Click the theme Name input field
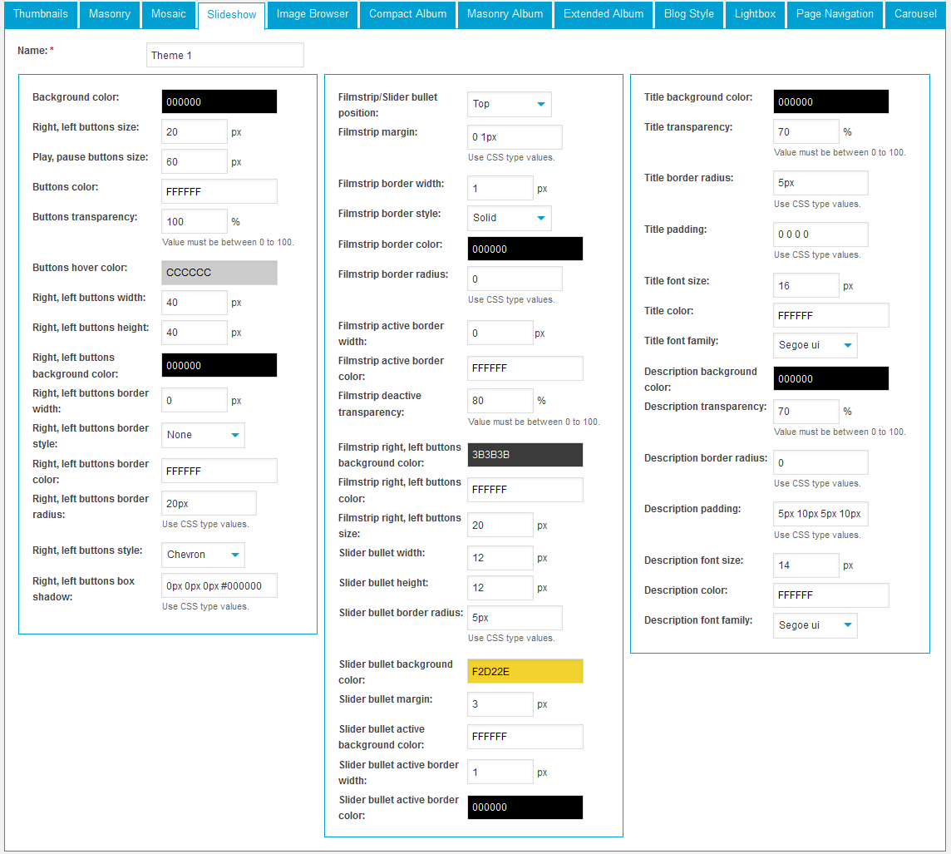Screen dimensions: 951x854 (224, 55)
